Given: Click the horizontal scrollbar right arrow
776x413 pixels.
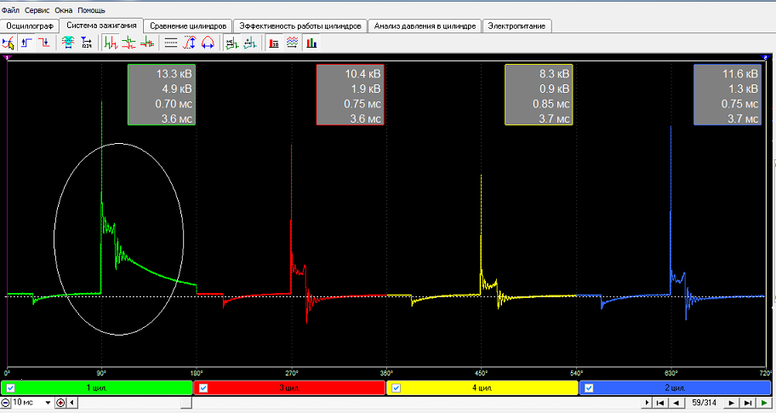Looking at the screenshot, I should 647,403.
